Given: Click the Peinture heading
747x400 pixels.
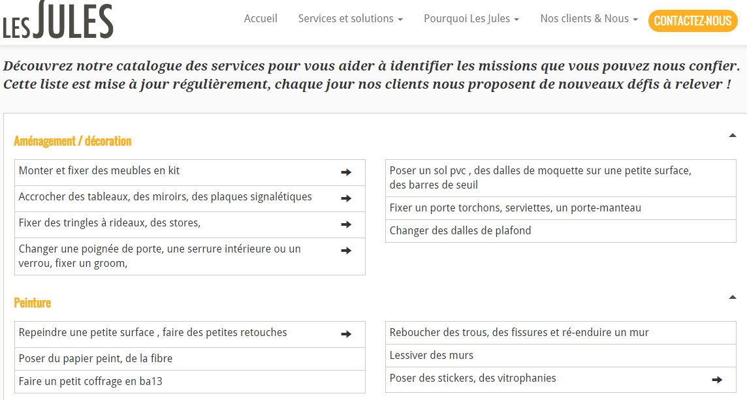Looking at the screenshot, I should (x=33, y=303).
